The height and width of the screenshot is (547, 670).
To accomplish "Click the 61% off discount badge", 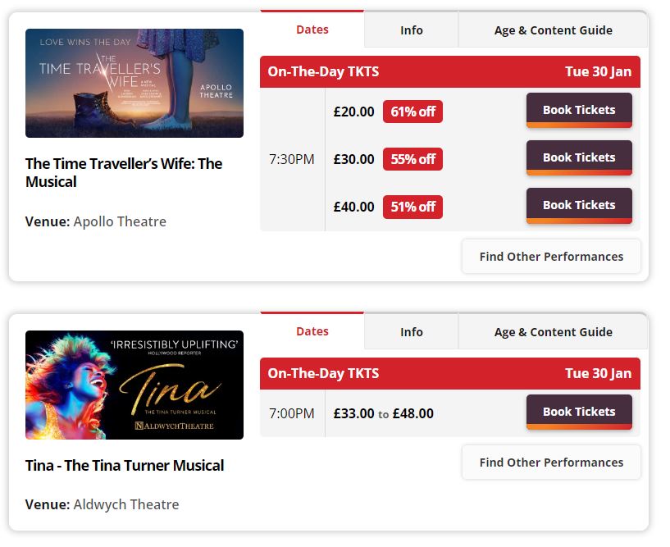I will click(412, 111).
